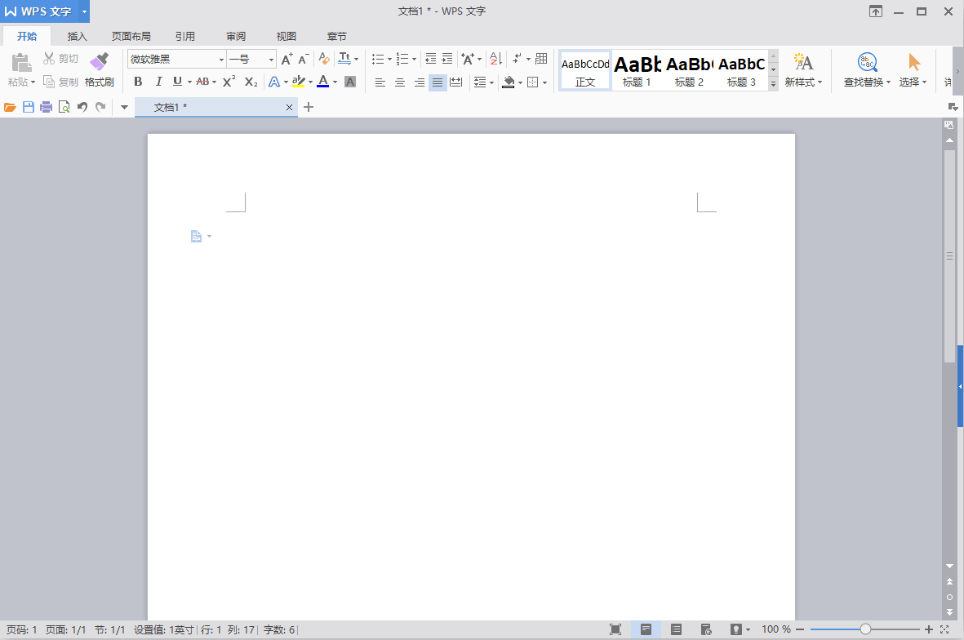Open the 选择 select tool menu
964x640 pixels.
[913, 70]
